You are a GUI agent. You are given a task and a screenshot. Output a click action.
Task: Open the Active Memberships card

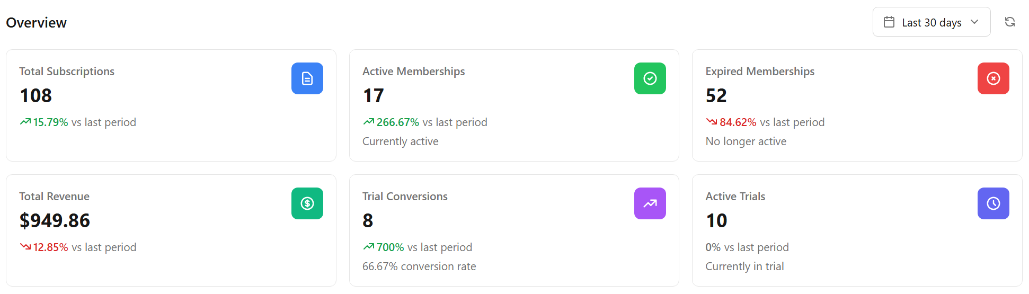tap(514, 105)
